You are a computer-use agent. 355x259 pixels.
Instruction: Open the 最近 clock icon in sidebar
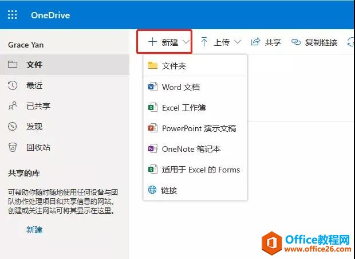(13, 85)
